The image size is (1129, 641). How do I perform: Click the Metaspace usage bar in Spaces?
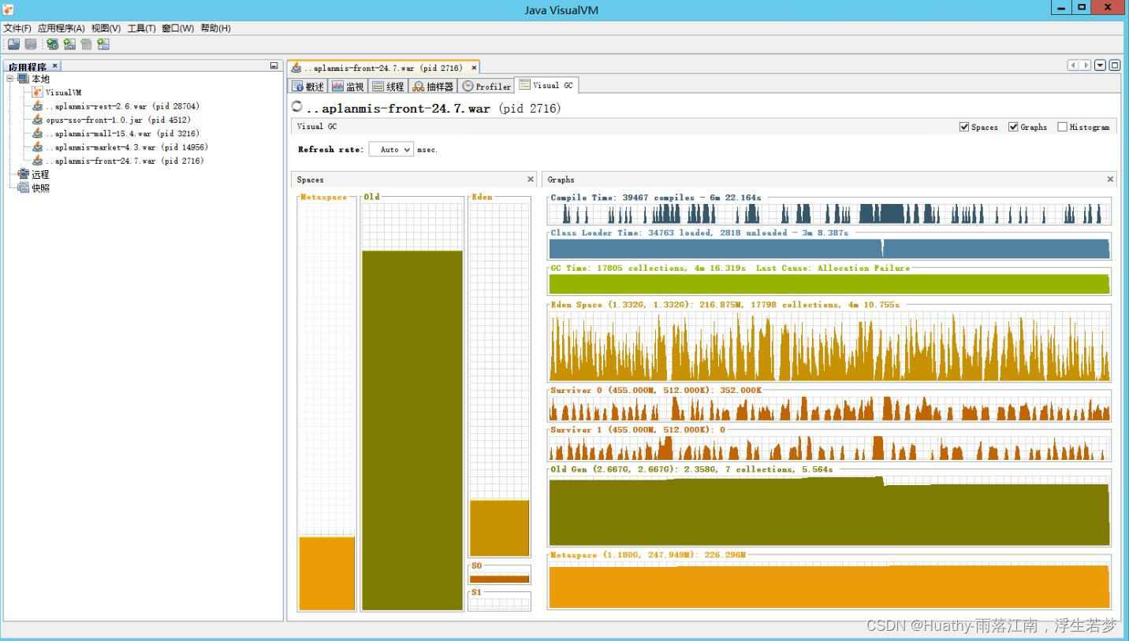tap(327, 573)
